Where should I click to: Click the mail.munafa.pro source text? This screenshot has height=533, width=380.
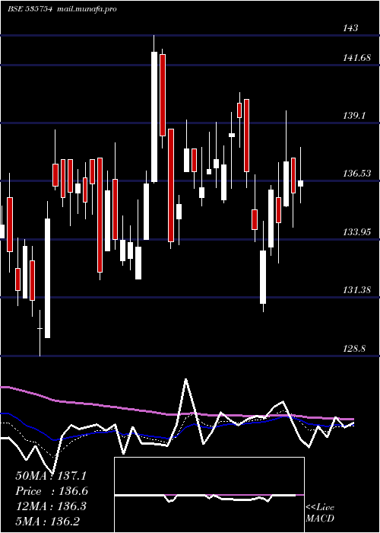point(86,9)
